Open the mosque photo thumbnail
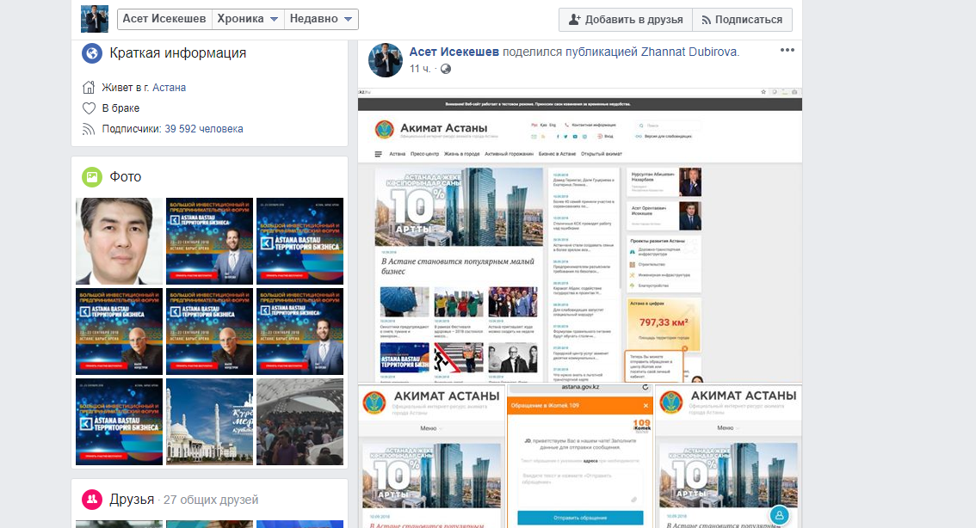Viewport: 976px width, 528px height. (209, 422)
